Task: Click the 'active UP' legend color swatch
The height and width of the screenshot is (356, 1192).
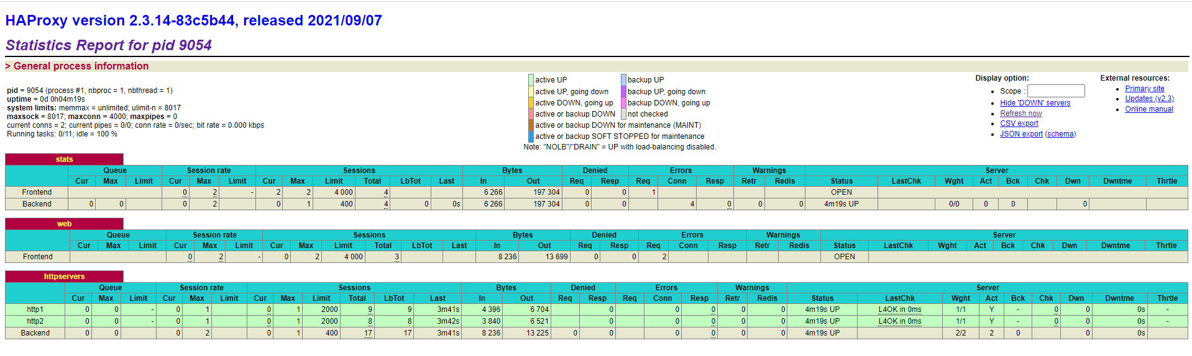Action: coord(531,80)
